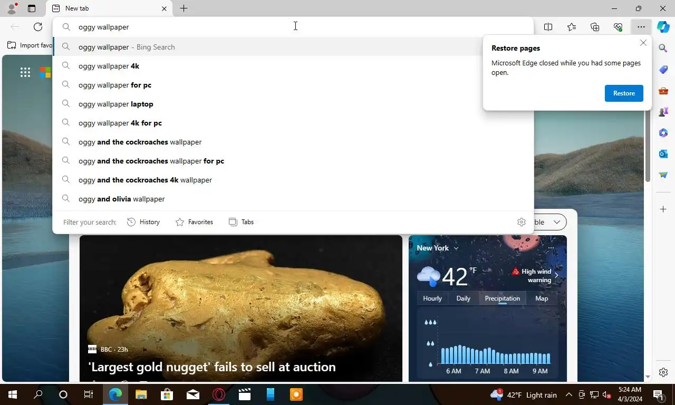The width and height of the screenshot is (675, 405).
Task: Select suggestion 'oggy wallpaper laptop'
Action: 293,104
